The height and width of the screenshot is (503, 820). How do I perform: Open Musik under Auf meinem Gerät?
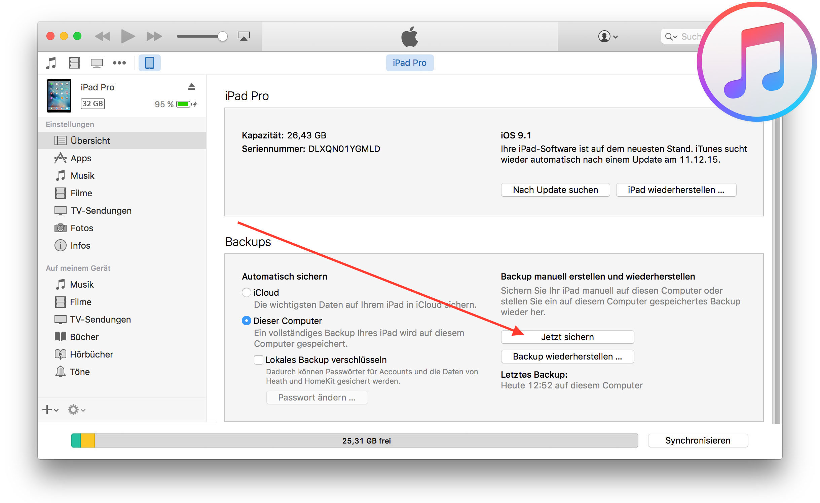(x=122, y=284)
